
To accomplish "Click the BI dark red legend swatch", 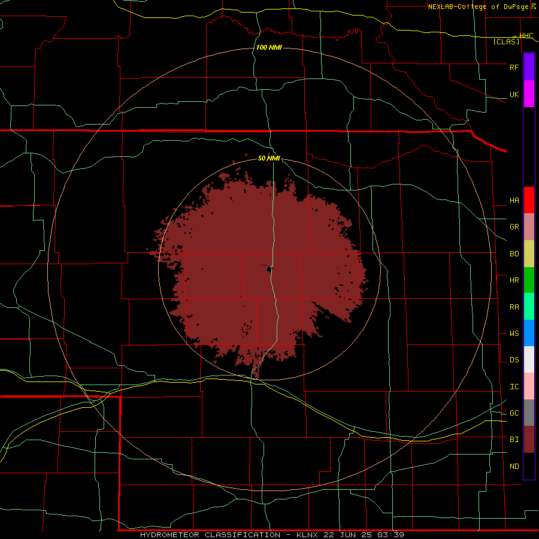I will click(x=529, y=440).
